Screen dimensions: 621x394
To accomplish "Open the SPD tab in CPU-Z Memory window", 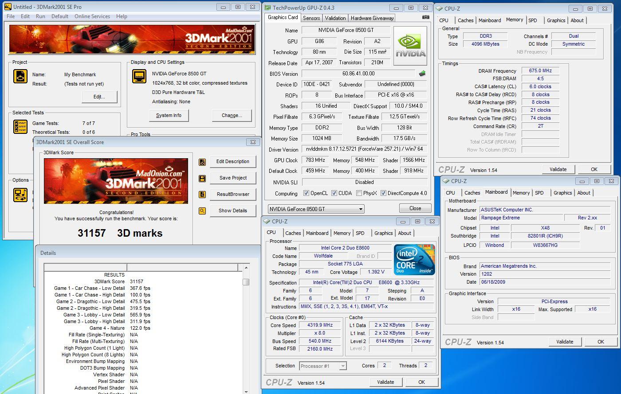I will [x=533, y=20].
